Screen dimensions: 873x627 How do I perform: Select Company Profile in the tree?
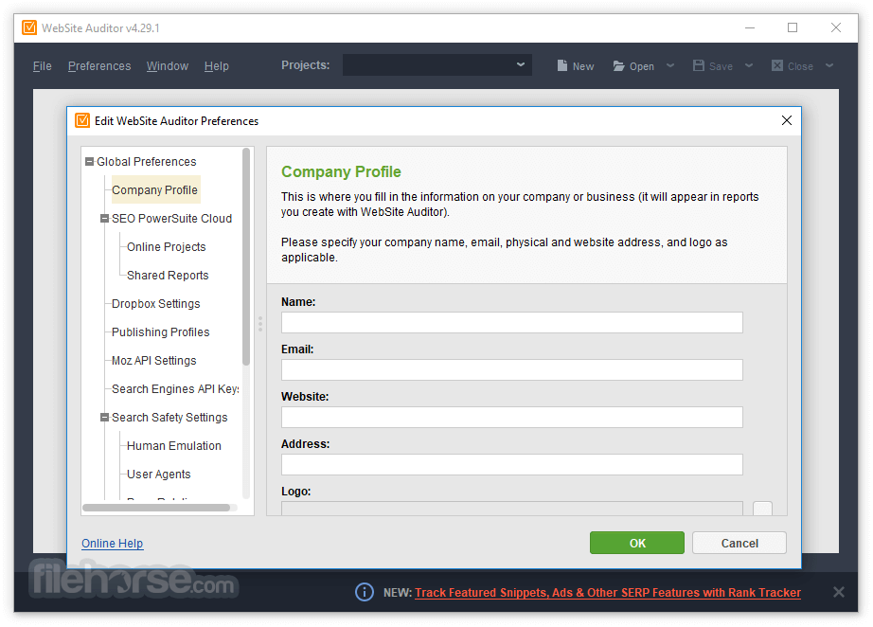(154, 189)
